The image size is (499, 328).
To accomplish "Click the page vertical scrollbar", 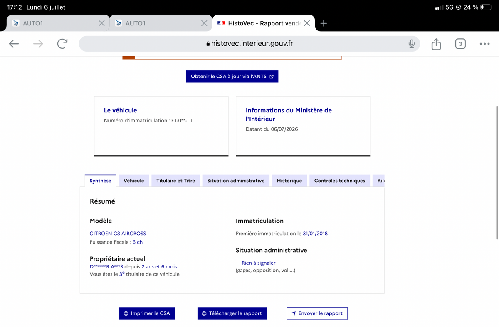I will point(497,172).
